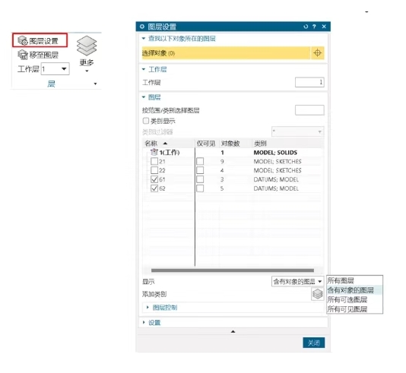
Task: Select 所有可见图层 option in list
Action: (347, 309)
